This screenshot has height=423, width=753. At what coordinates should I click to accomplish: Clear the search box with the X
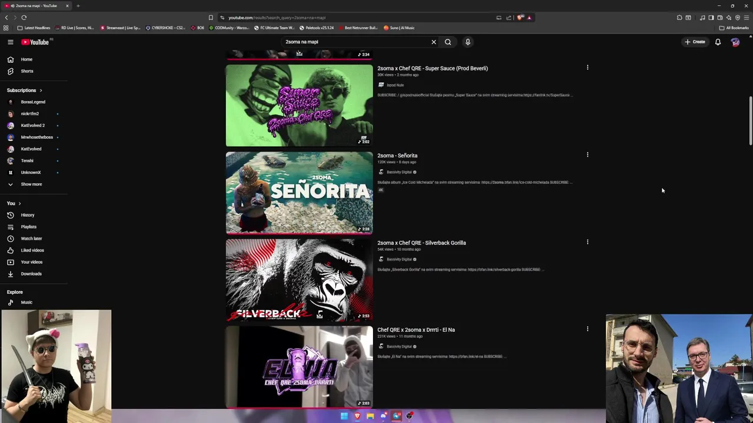point(434,42)
